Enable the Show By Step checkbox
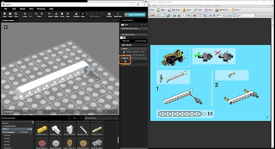The width and height of the screenshot is (275, 149). (136, 41)
